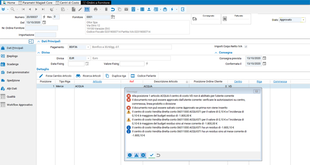This screenshot has width=310, height=165.
Task: Open the Consegna prevista calendar picker
Action: tap(264, 58)
